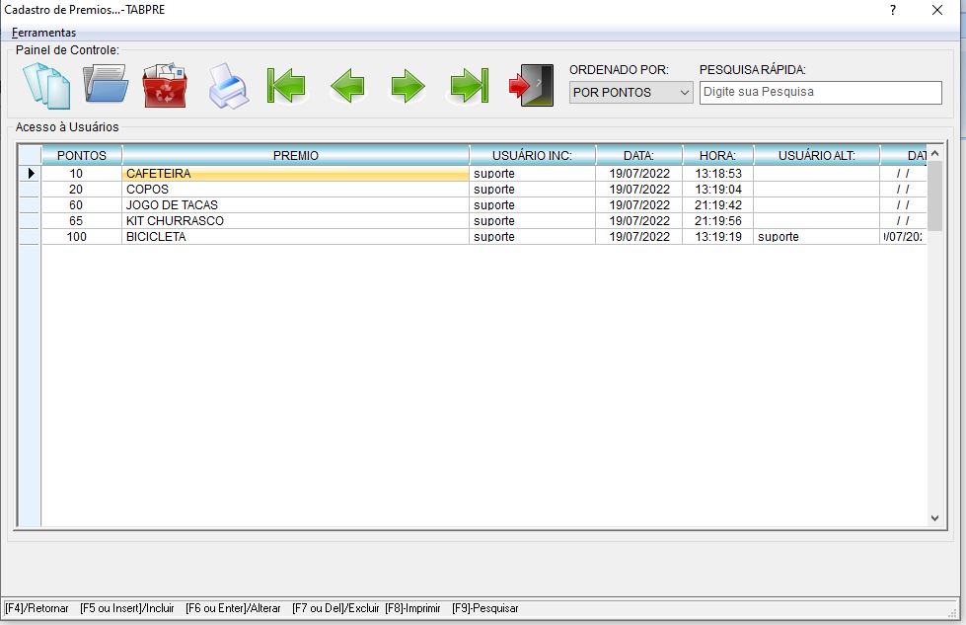
Task: Click [F6 ou Enter]/Alterar status text
Action: [233, 608]
